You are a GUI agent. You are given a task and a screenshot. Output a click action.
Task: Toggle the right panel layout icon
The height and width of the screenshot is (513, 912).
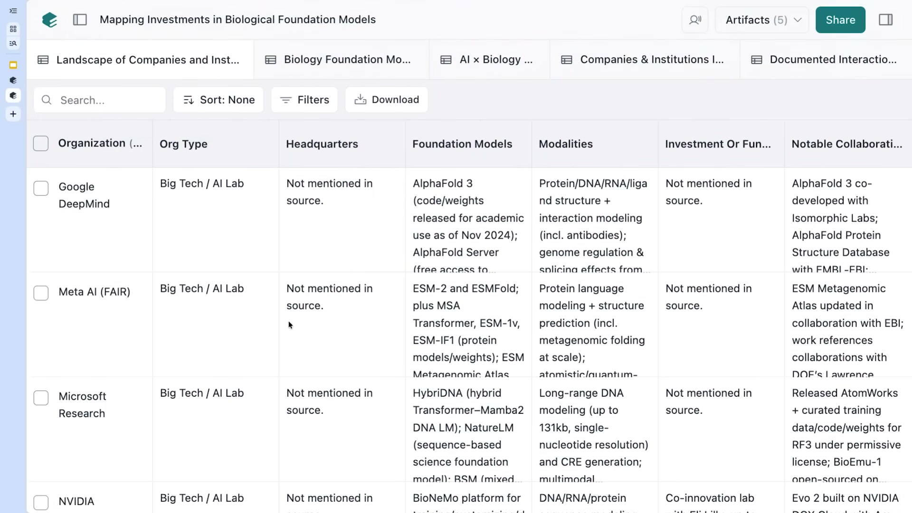[x=886, y=19]
